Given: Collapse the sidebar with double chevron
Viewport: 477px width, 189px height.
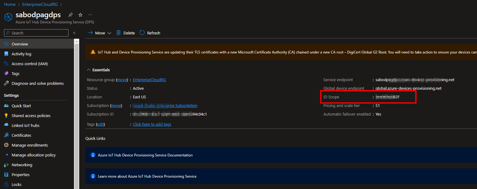Looking at the screenshot, I should coord(74,33).
